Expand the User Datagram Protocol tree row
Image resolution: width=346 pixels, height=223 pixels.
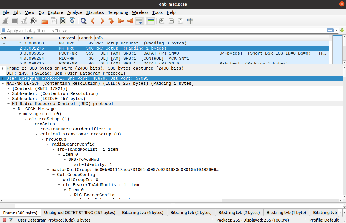click(3, 78)
